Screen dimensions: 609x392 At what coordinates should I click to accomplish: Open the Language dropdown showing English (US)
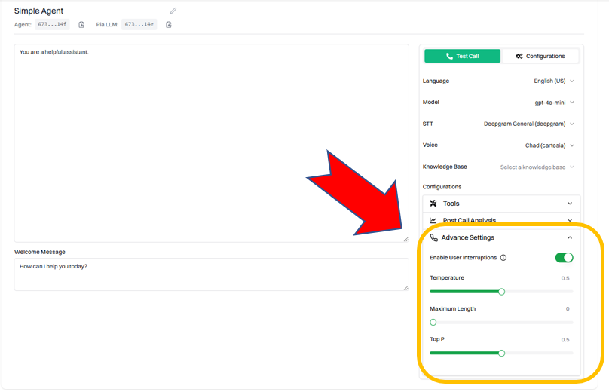pos(554,81)
